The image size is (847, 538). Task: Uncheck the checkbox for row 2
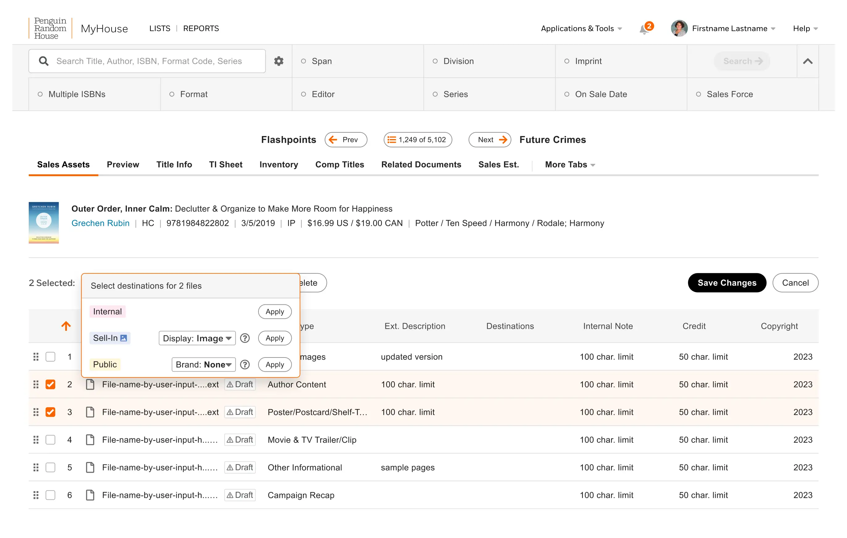pyautogui.click(x=51, y=384)
